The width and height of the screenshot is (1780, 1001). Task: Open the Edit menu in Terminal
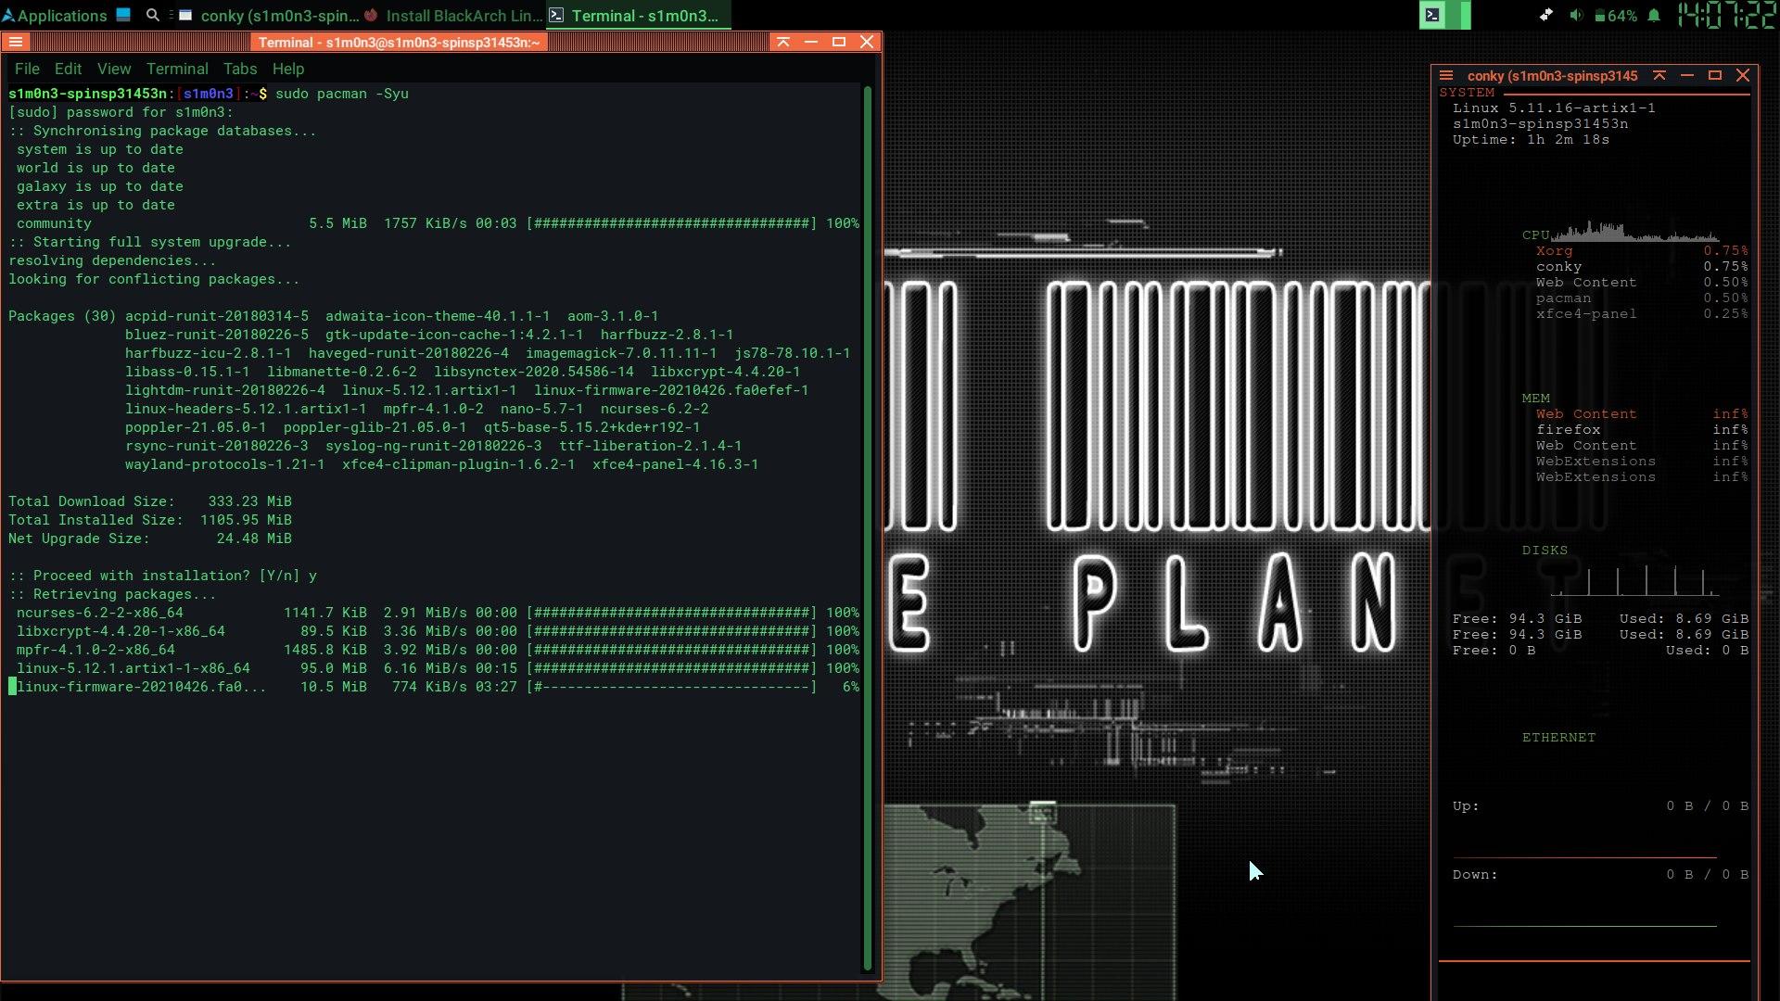point(68,69)
